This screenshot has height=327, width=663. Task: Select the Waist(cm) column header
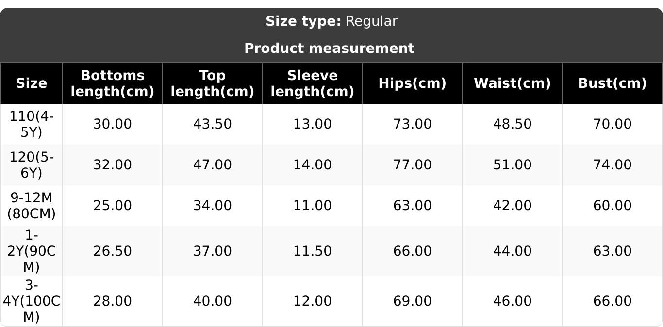pyautogui.click(x=512, y=83)
